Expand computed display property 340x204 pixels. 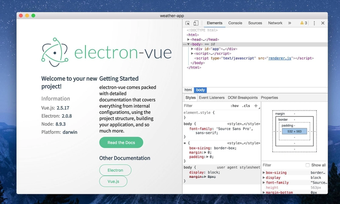[x=263, y=178]
